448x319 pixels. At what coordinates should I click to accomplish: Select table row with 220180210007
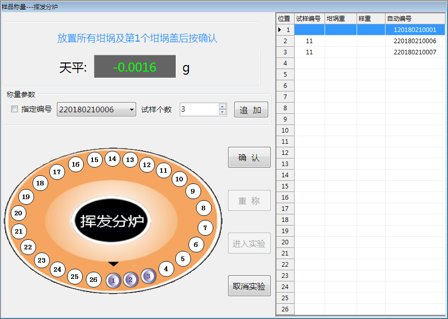click(414, 52)
